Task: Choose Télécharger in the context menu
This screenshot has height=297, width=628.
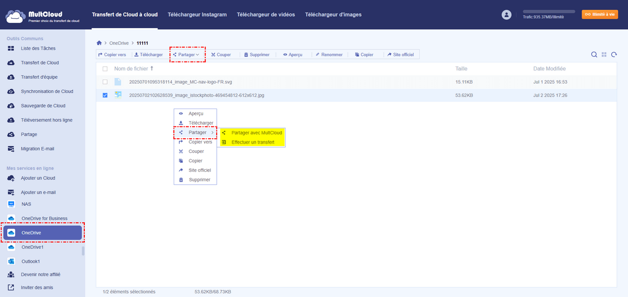Action: (x=195, y=123)
